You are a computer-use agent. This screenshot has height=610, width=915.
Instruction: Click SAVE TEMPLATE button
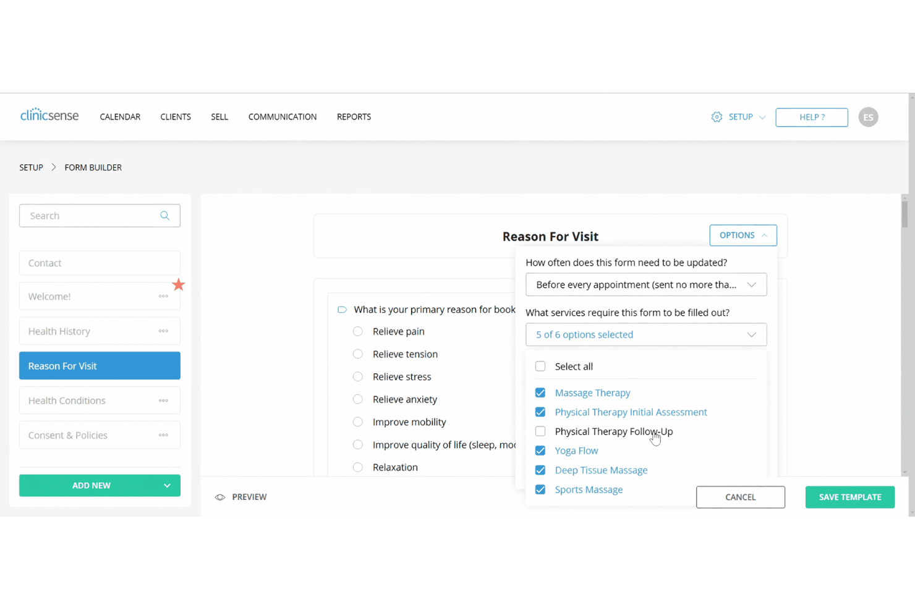(850, 497)
